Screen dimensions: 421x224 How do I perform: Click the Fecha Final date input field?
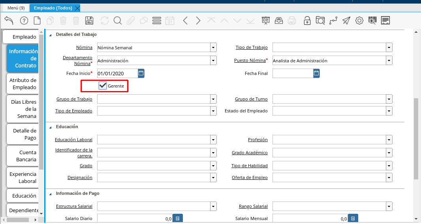[292, 73]
